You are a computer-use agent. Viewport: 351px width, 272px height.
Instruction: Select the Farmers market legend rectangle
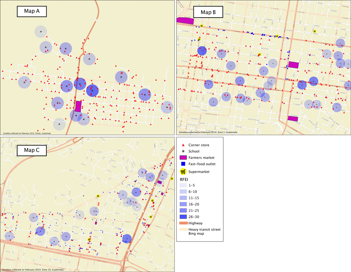(183, 158)
